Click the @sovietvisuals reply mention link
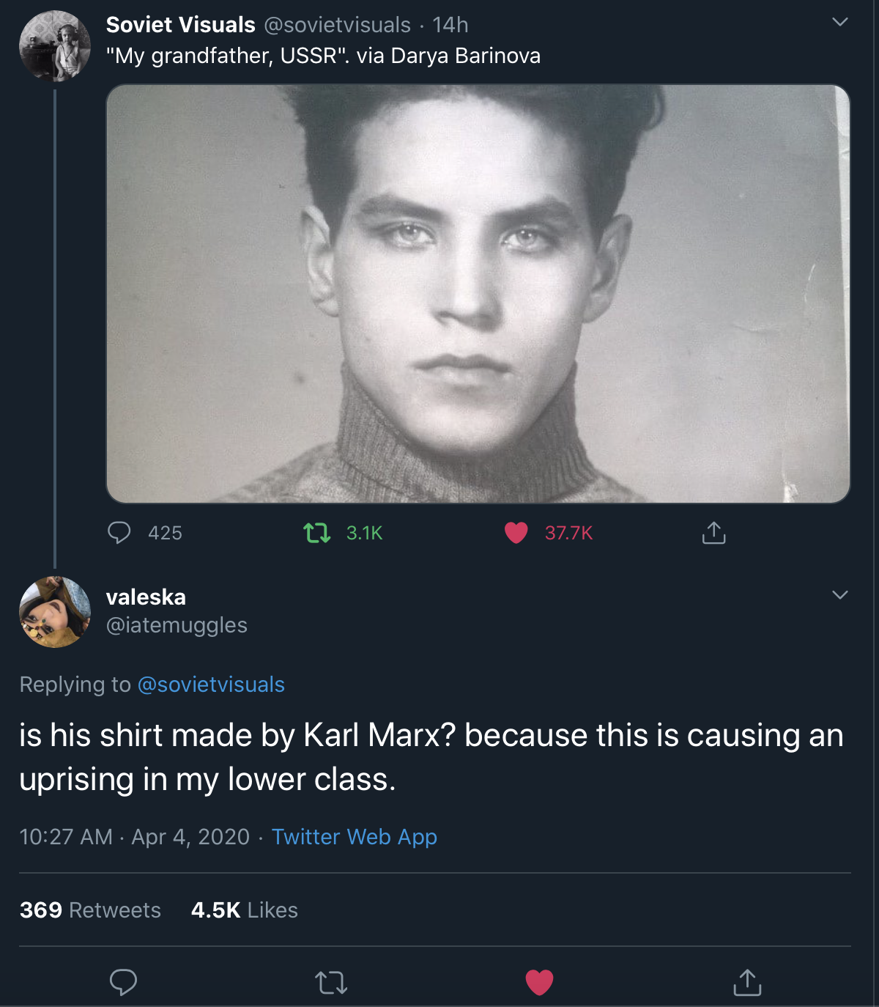 211,685
